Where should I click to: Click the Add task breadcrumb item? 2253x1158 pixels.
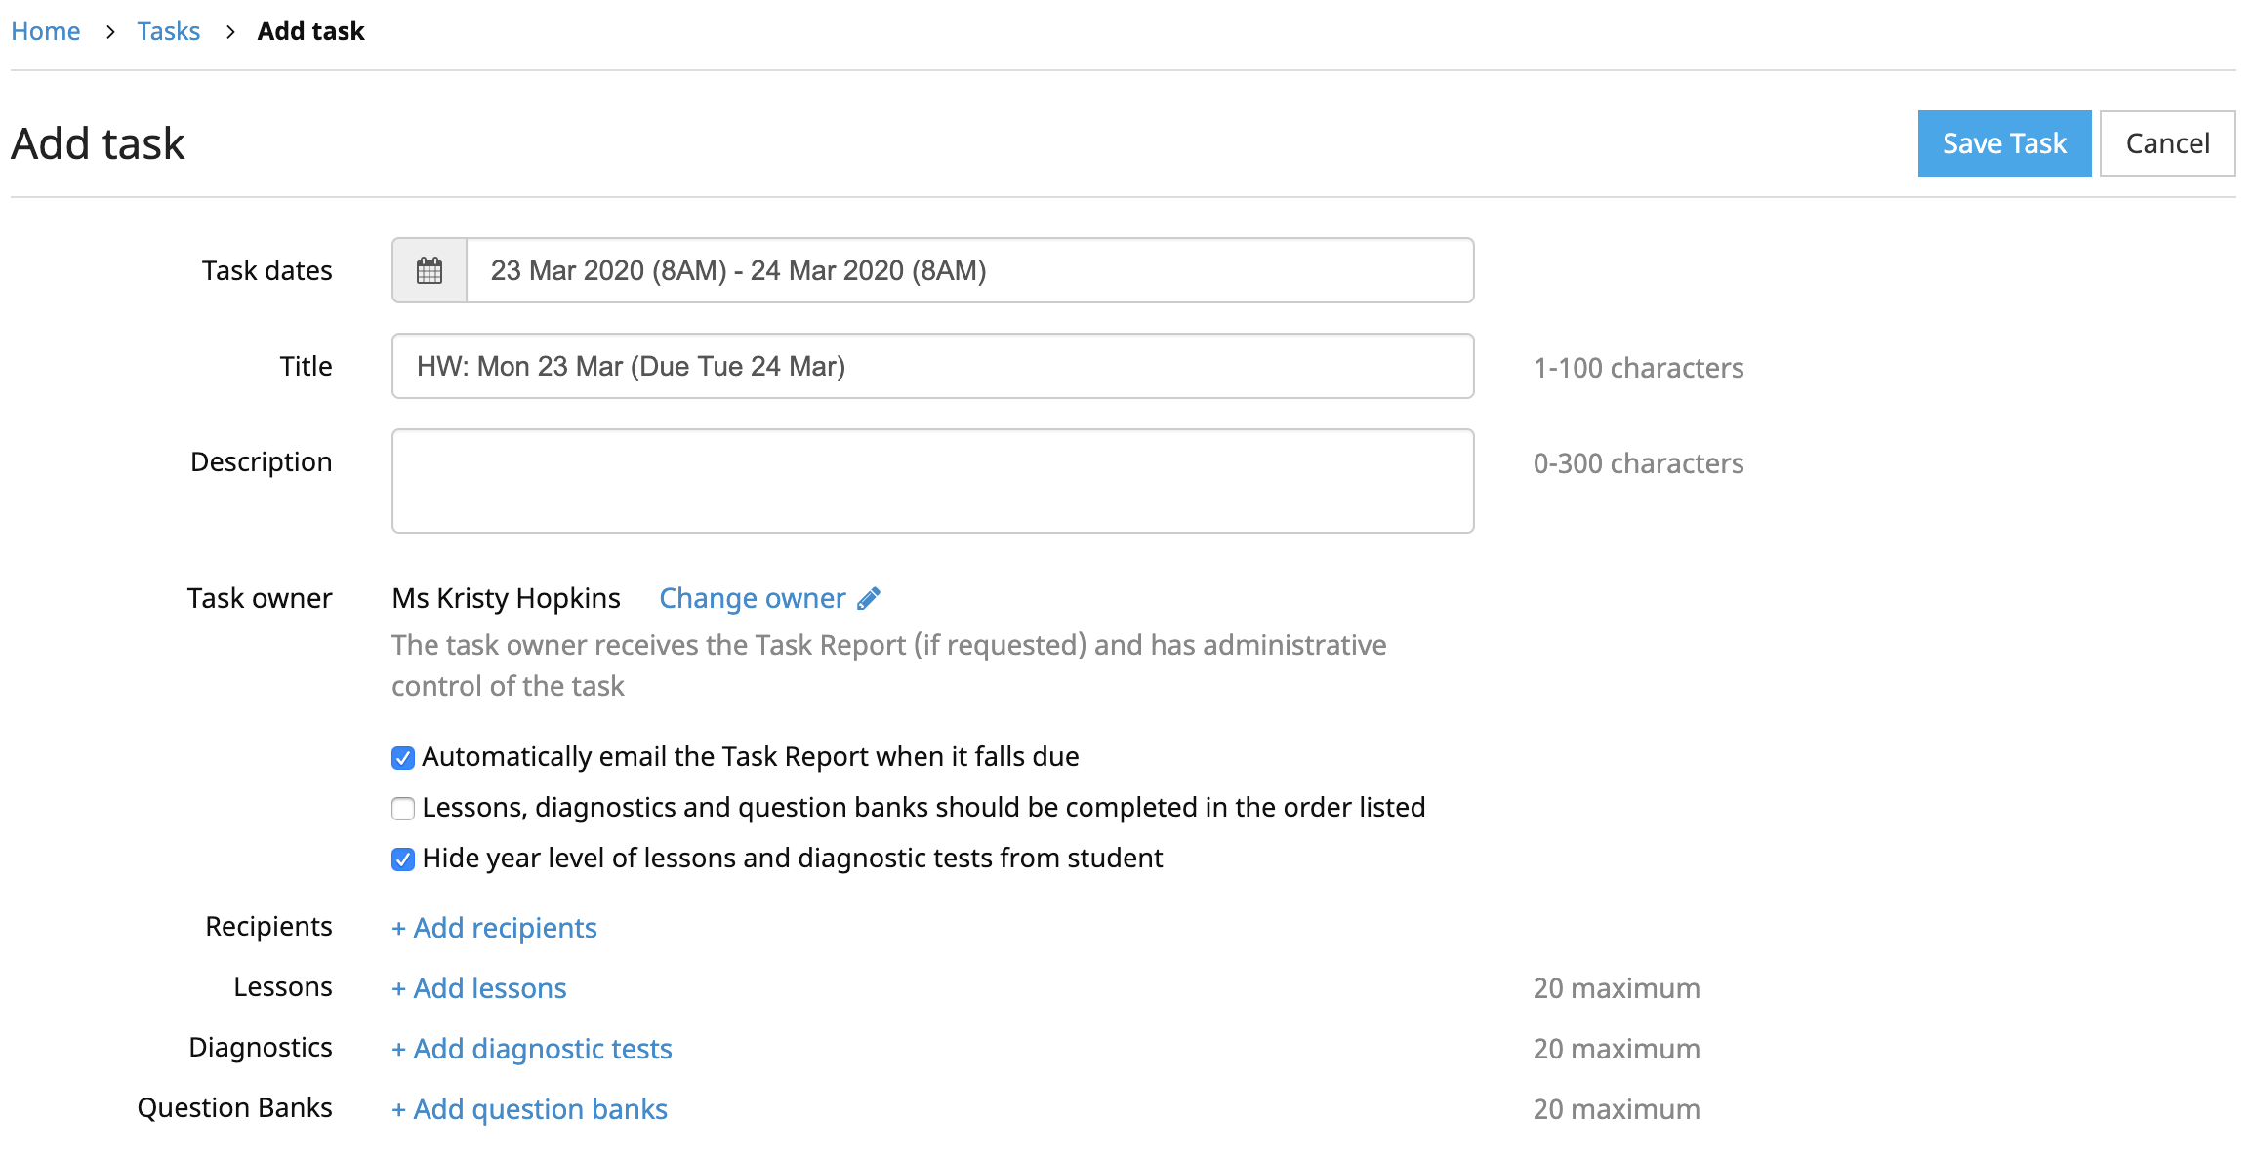coord(310,31)
